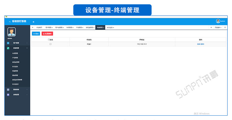Click the 终端名 column header

tap(89, 40)
